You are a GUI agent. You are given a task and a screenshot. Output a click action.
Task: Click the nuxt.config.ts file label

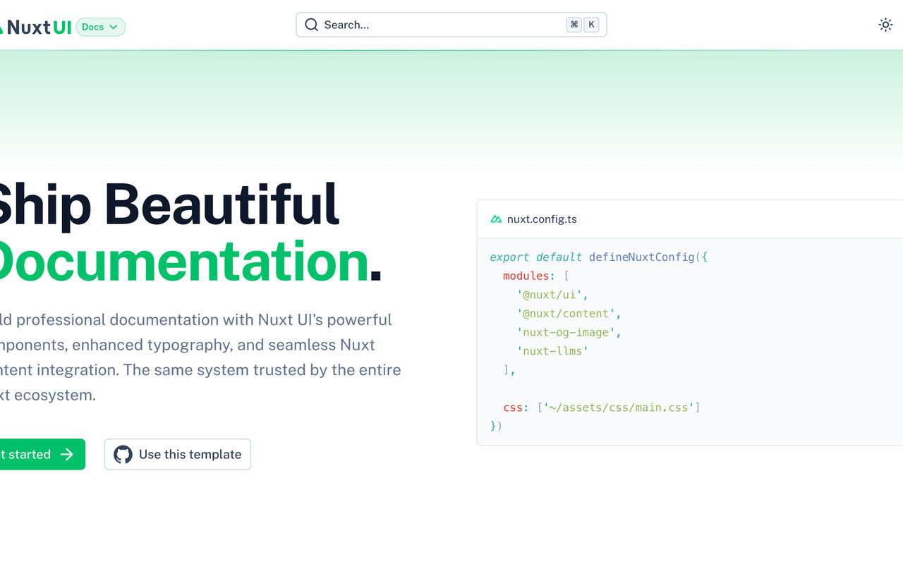(542, 219)
